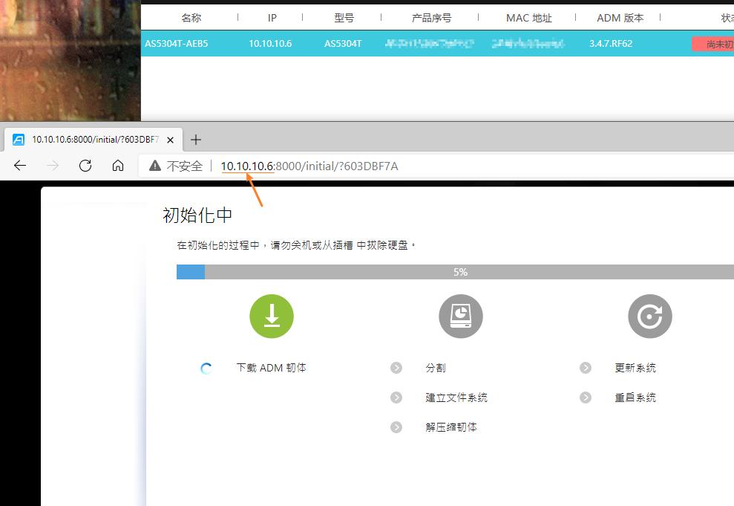Click the gray hard disk partition icon
The height and width of the screenshot is (506, 734).
460,316
